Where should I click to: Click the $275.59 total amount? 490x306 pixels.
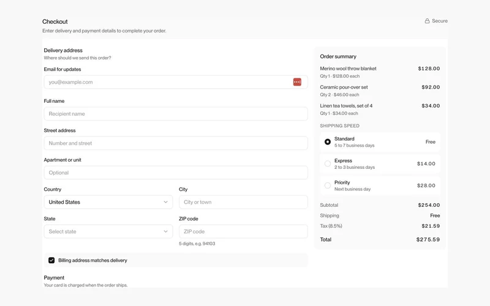point(428,239)
